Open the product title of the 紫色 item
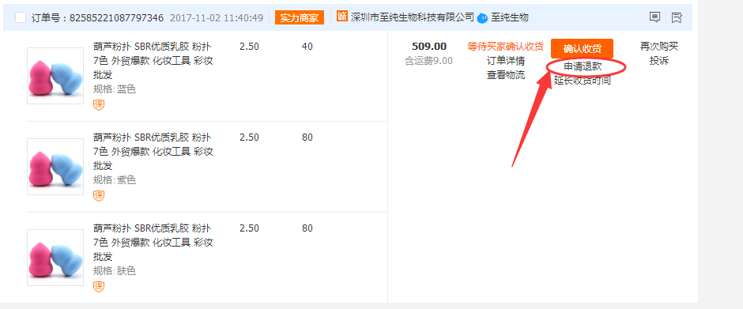This screenshot has height=309, width=743. [153, 152]
